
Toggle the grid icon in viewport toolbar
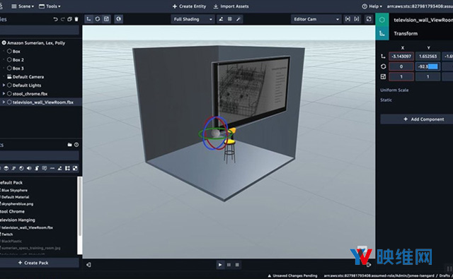(229, 19)
